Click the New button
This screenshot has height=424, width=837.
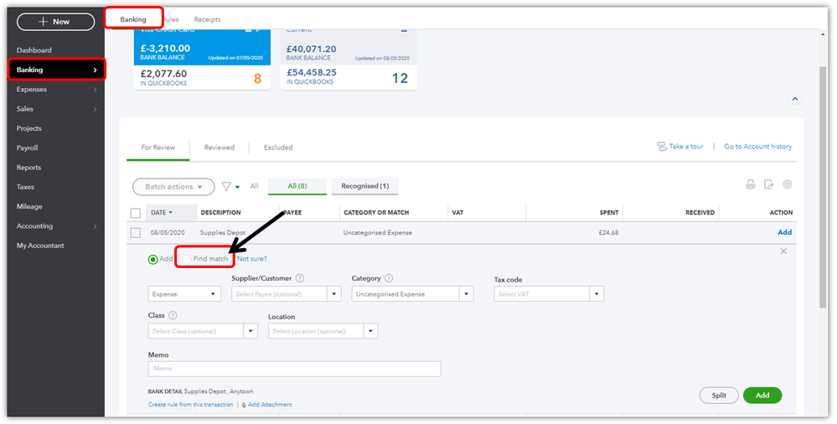pyautogui.click(x=55, y=22)
